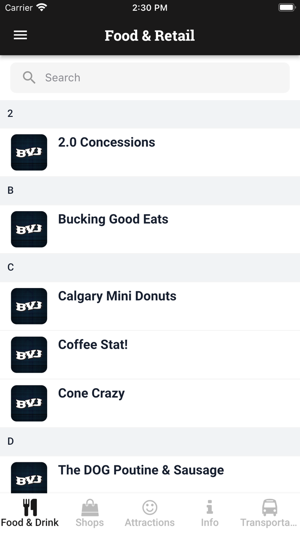Open the Calgary Mini Donuts entry
This screenshot has height=534, width=300.
click(x=150, y=306)
